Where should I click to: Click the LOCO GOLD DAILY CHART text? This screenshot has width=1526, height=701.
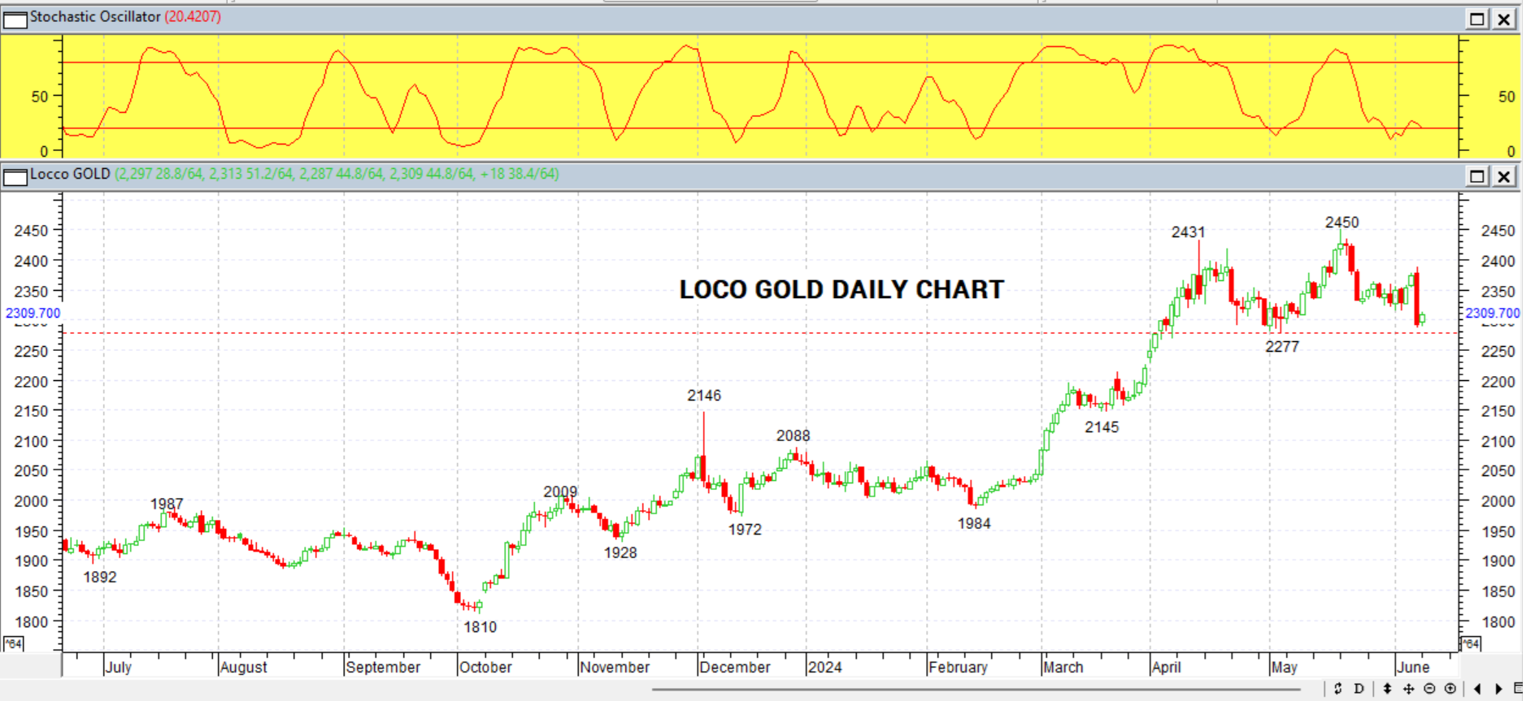[841, 290]
